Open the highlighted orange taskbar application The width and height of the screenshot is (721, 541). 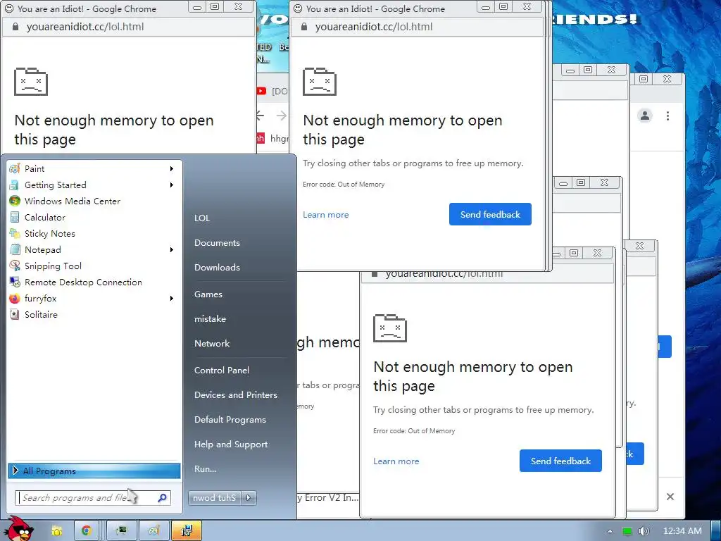coord(186,531)
